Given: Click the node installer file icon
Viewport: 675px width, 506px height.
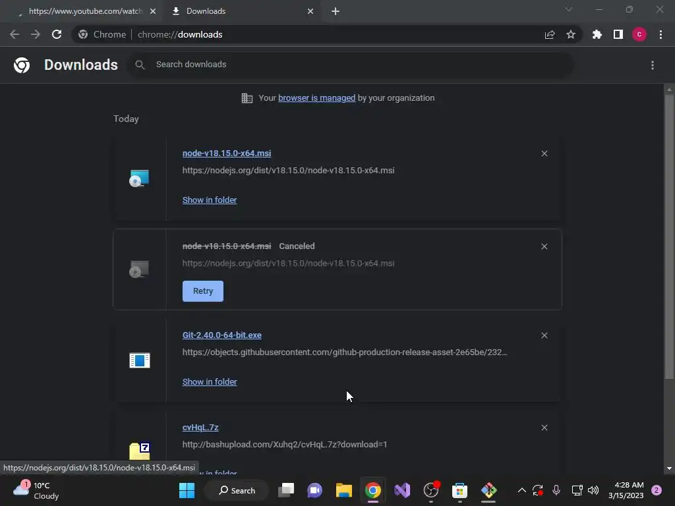Looking at the screenshot, I should pyautogui.click(x=139, y=178).
